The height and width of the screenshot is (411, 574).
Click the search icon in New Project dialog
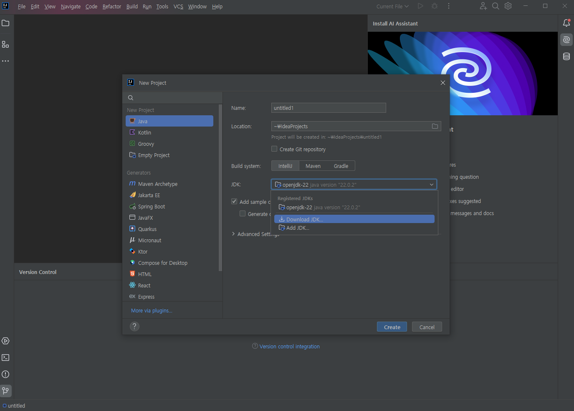pos(131,98)
